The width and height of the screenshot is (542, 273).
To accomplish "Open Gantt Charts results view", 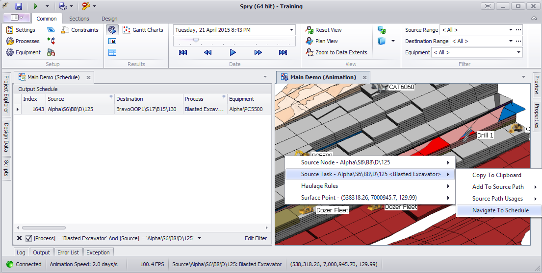I will (x=143, y=30).
